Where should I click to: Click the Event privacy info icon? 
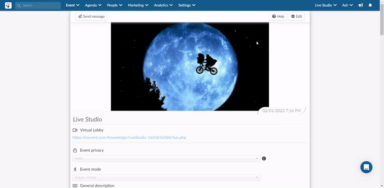[264, 158]
